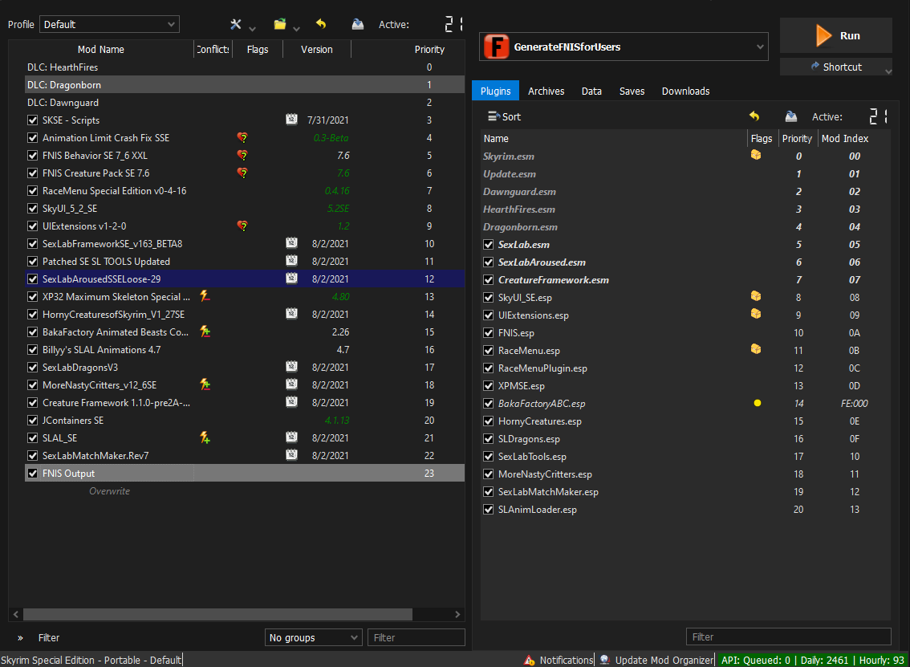Image resolution: width=910 pixels, height=667 pixels.
Task: Select the DLC: HearthFires row
Action: (x=244, y=67)
